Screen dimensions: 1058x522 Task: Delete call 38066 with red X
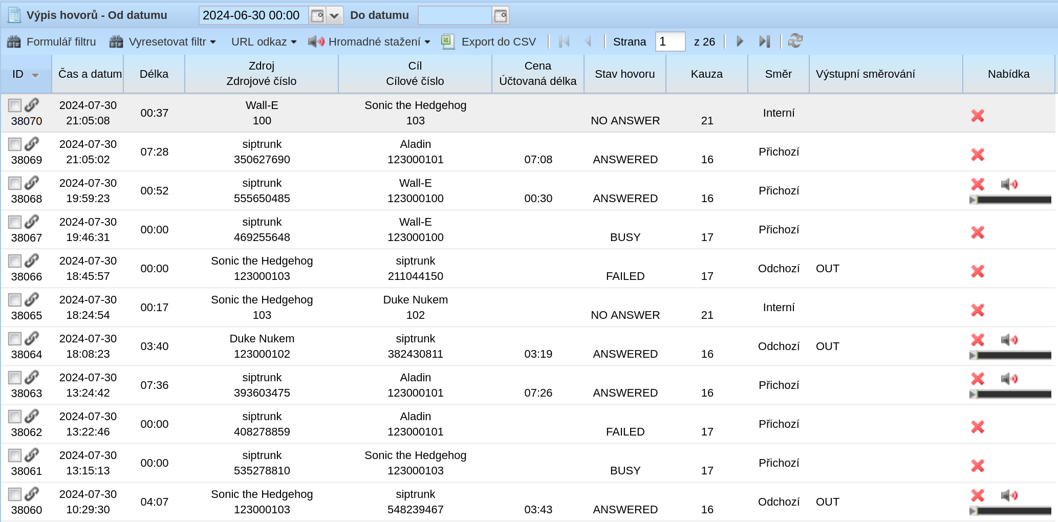(x=978, y=271)
